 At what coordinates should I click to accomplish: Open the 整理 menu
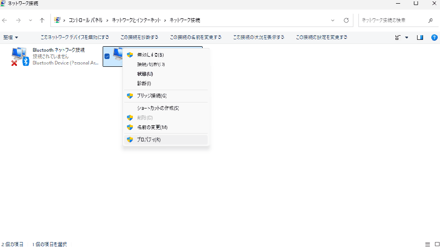point(11,37)
